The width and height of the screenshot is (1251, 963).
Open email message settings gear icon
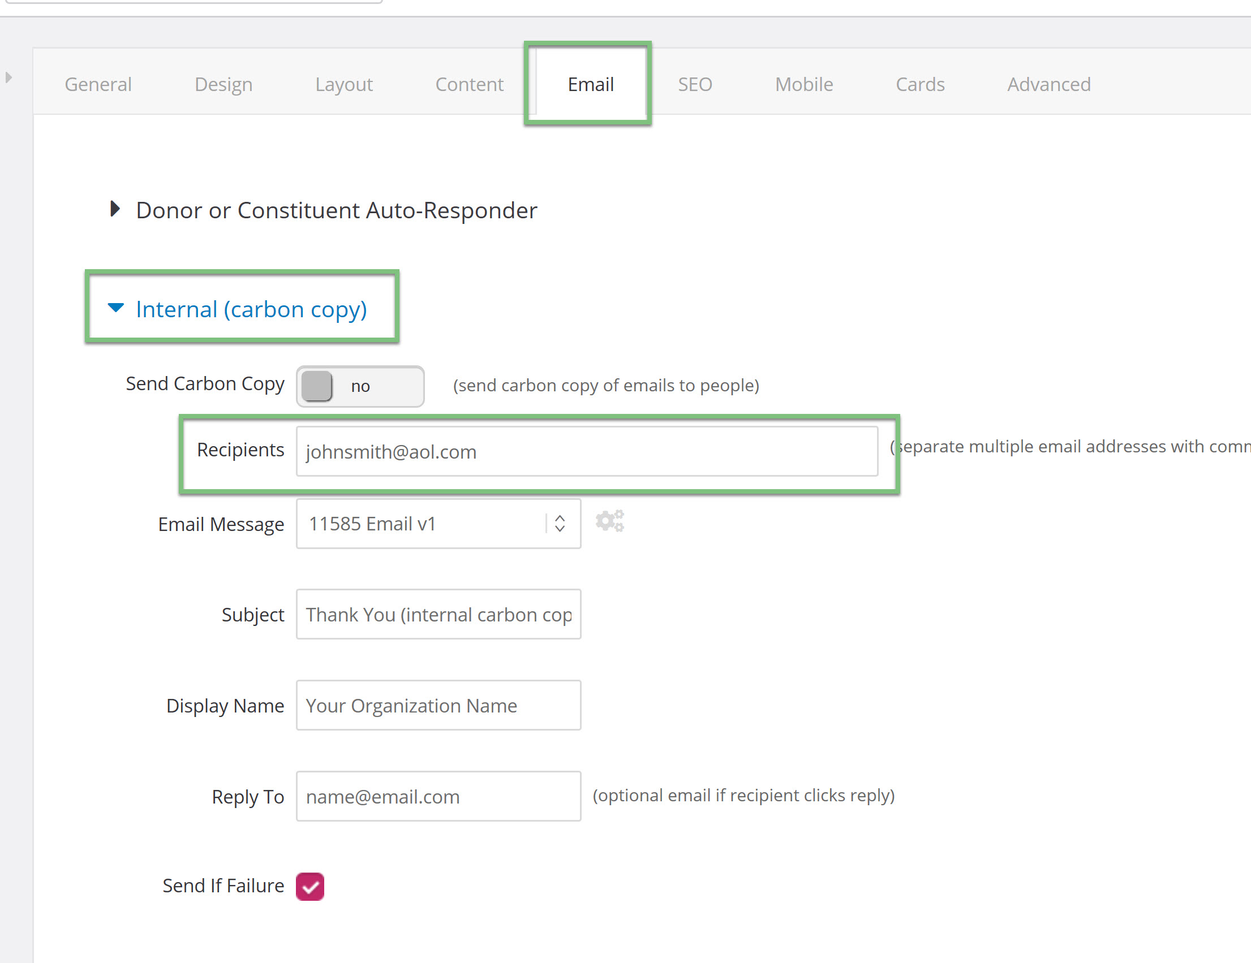(x=609, y=521)
